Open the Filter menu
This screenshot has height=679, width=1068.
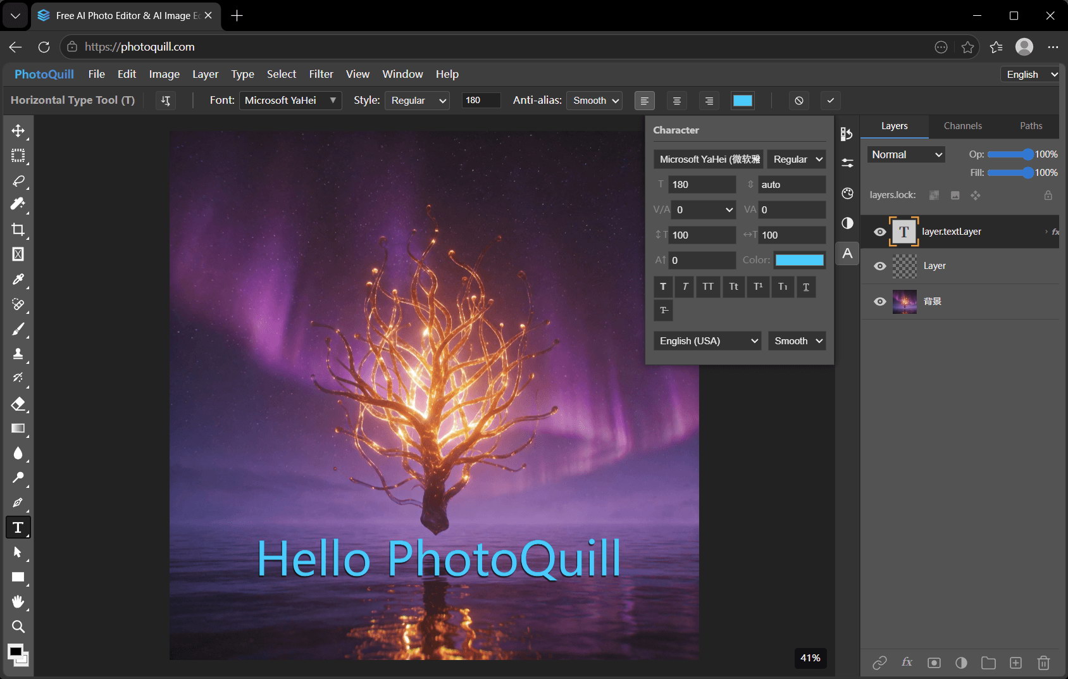pos(321,74)
